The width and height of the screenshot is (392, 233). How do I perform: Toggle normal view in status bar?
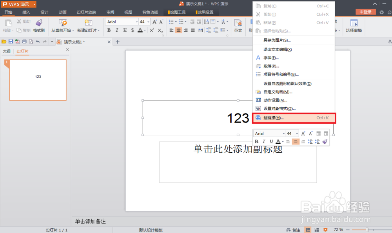point(308,230)
